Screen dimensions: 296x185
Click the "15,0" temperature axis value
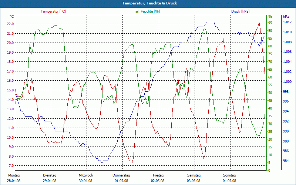[11, 90]
